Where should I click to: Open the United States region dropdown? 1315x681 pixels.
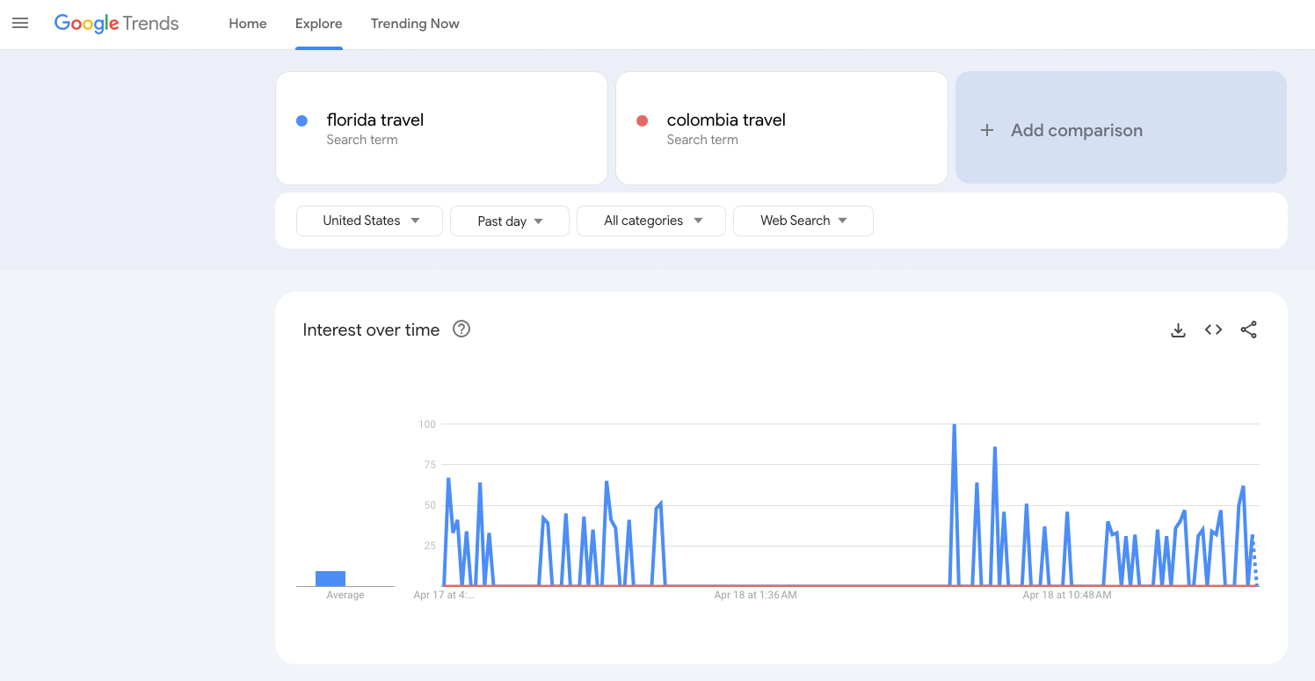(370, 221)
